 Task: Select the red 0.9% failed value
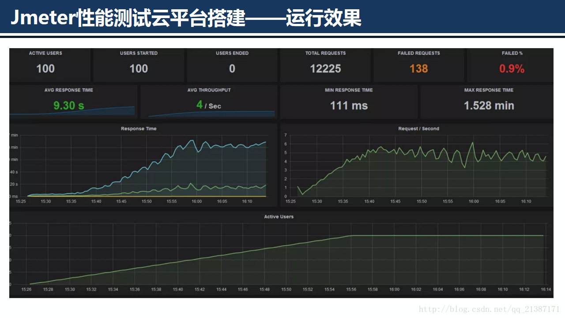512,68
